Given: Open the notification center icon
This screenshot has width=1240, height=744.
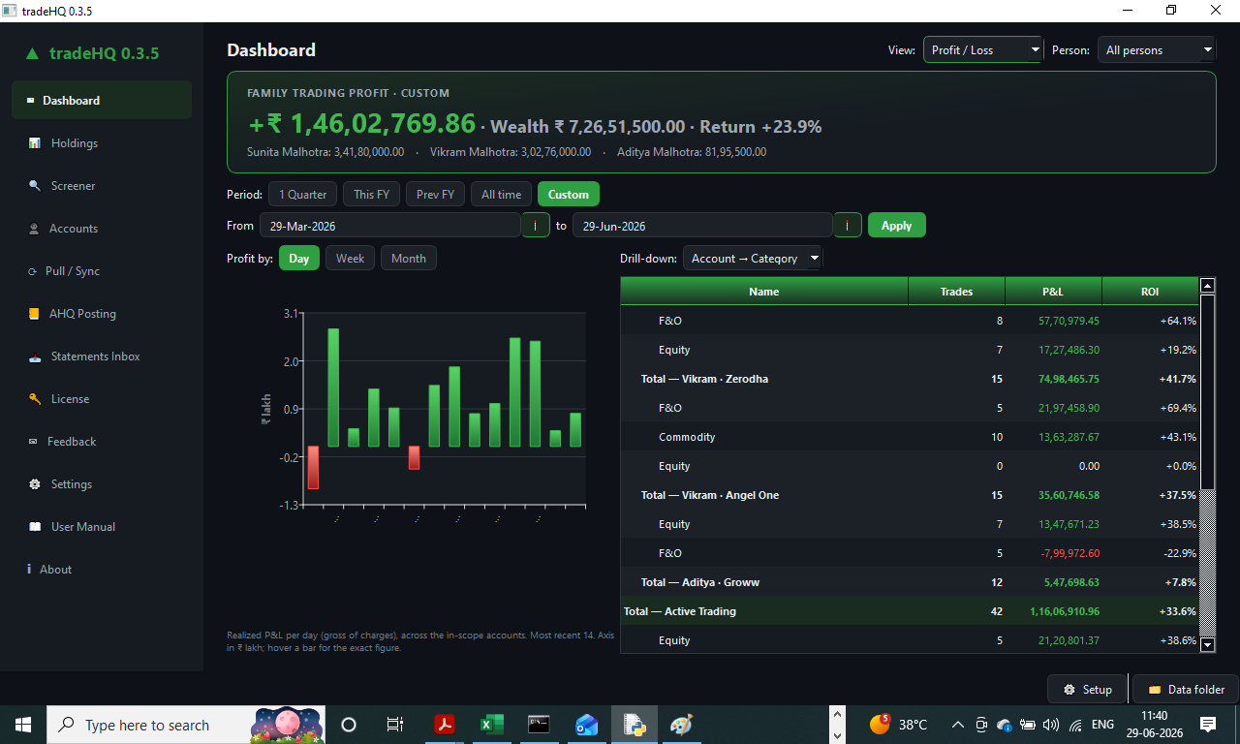Looking at the screenshot, I should [x=1208, y=725].
